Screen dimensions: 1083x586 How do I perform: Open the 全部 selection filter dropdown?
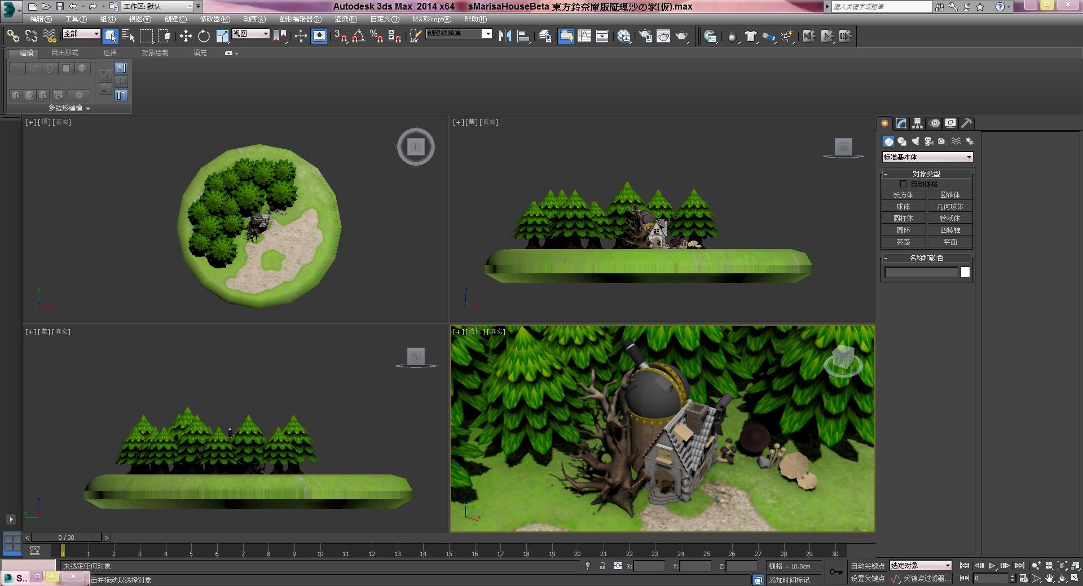point(81,34)
